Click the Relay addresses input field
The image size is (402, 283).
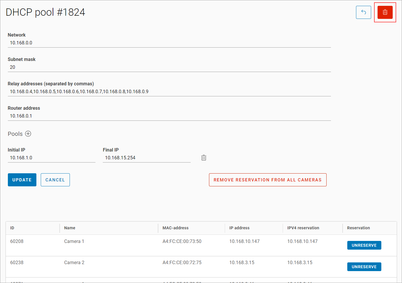click(169, 92)
